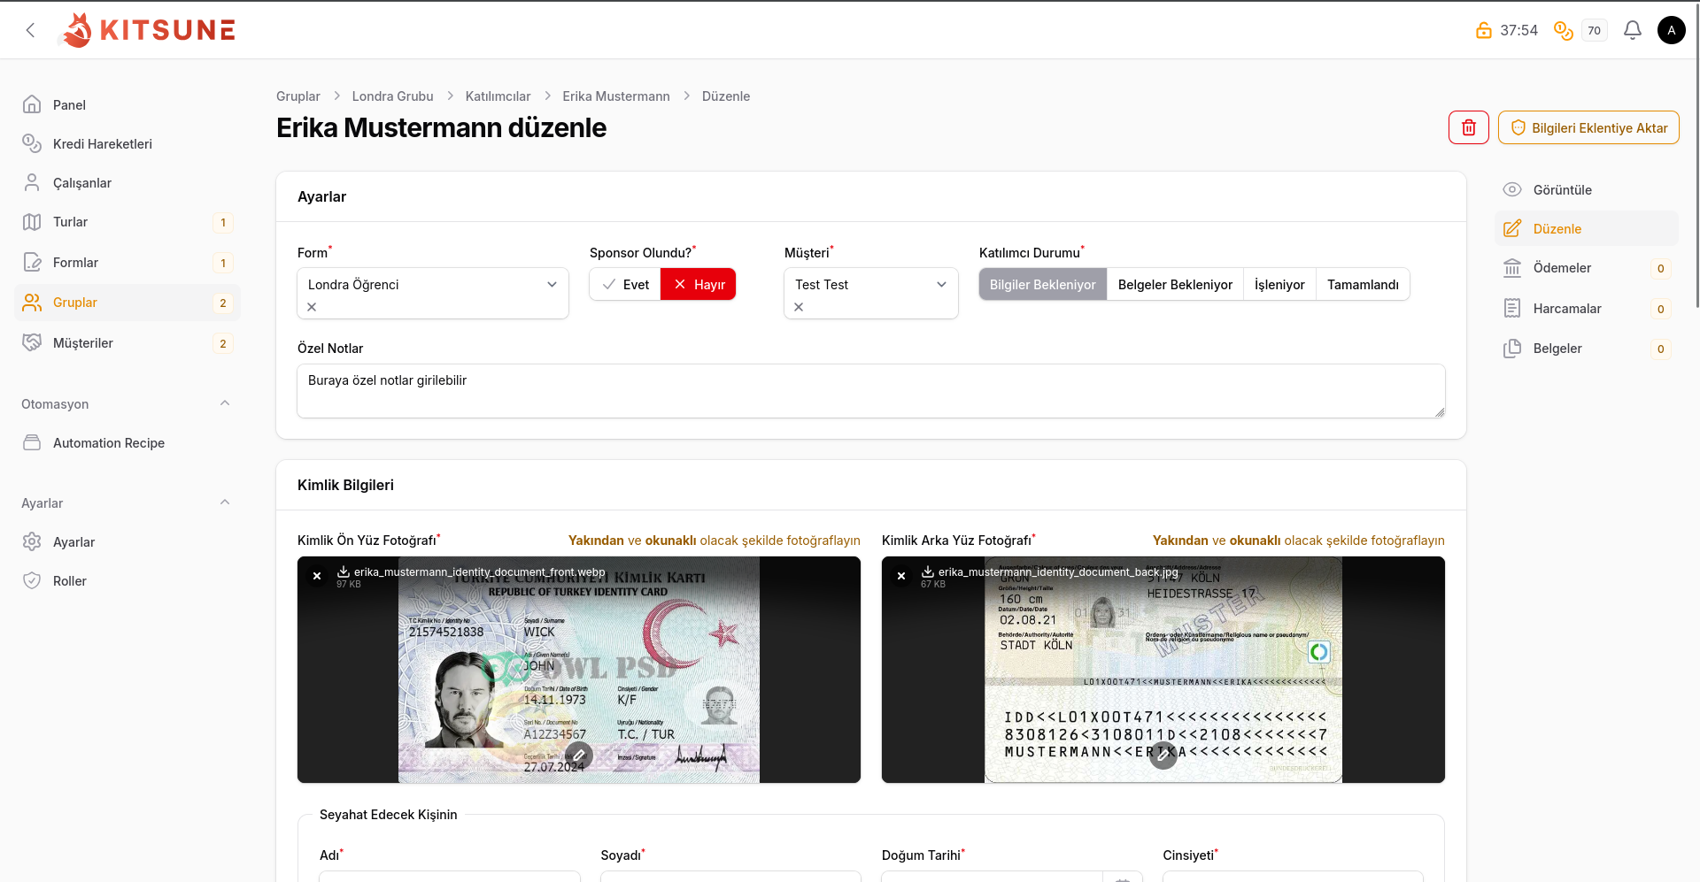
Task: Open the Görüntüle tab
Action: pyautogui.click(x=1587, y=189)
